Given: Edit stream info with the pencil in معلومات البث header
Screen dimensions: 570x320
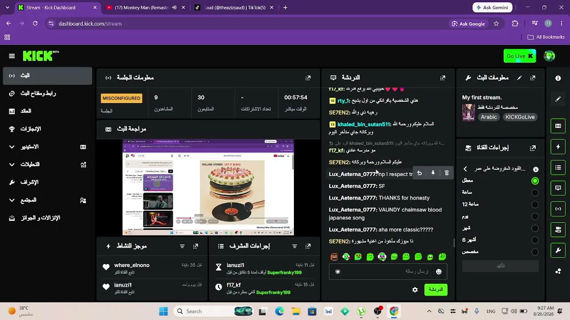Looking at the screenshot, I should 519,78.
